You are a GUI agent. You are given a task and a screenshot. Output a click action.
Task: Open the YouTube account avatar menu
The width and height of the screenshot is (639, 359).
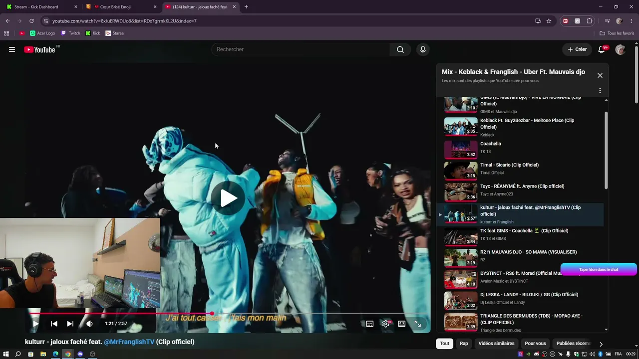click(620, 49)
